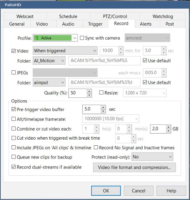This screenshot has width=190, height=200.
Task: Switch to the Trigger tab
Action: pyautogui.click(x=95, y=24)
